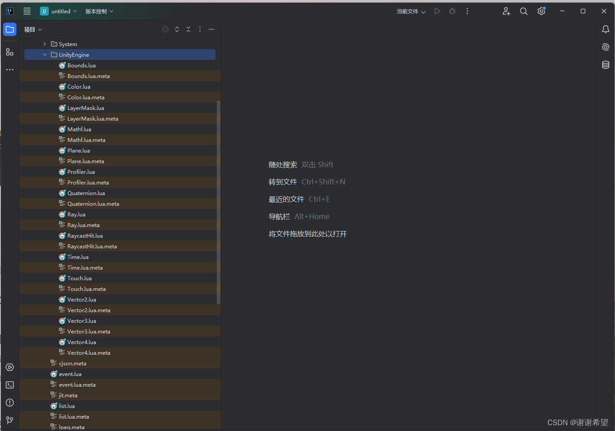The width and height of the screenshot is (615, 431).
Task: Expand the System folder
Action: (44, 44)
